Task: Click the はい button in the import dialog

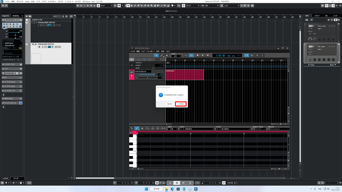Action: click(170, 104)
